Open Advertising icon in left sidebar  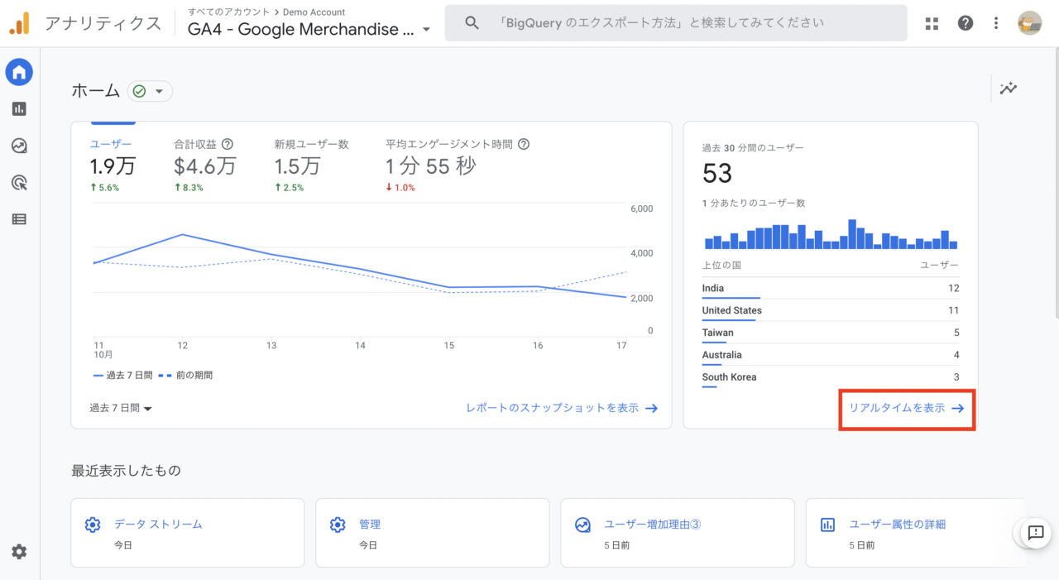tap(19, 182)
